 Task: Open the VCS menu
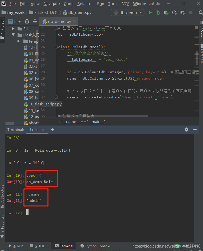(x=126, y=4)
